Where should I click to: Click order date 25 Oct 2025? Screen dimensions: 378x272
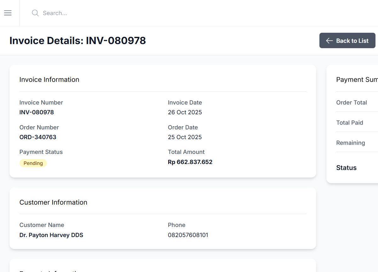185,137
